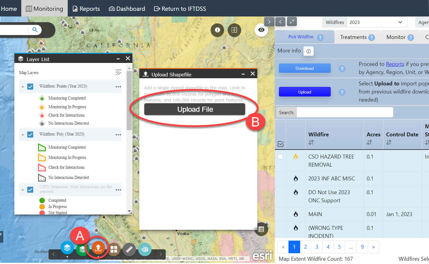Go to the Home menu item
The image size is (429, 264).
tap(9, 9)
